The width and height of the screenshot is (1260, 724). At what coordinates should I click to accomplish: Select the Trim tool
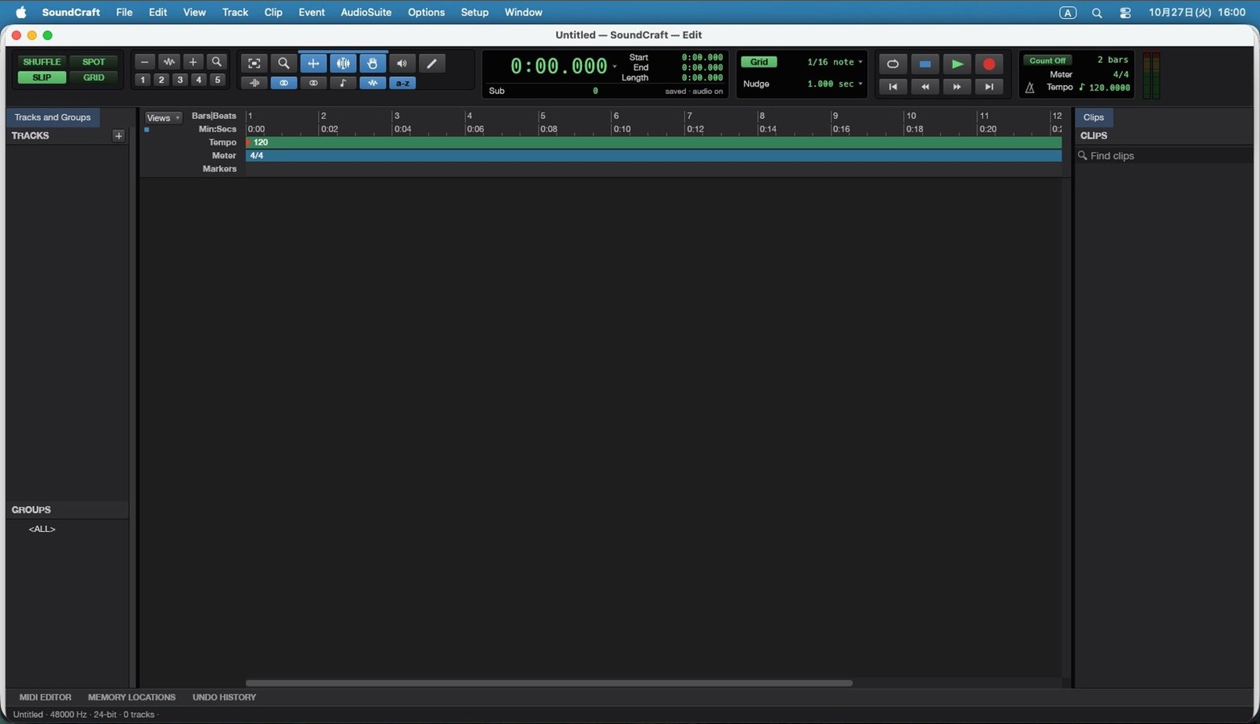[x=313, y=64]
